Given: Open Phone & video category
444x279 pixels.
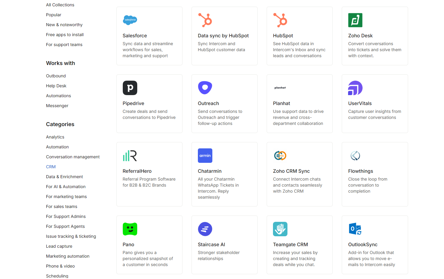Looking at the screenshot, I should point(60,266).
